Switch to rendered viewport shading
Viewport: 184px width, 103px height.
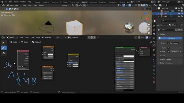pos(147,5)
